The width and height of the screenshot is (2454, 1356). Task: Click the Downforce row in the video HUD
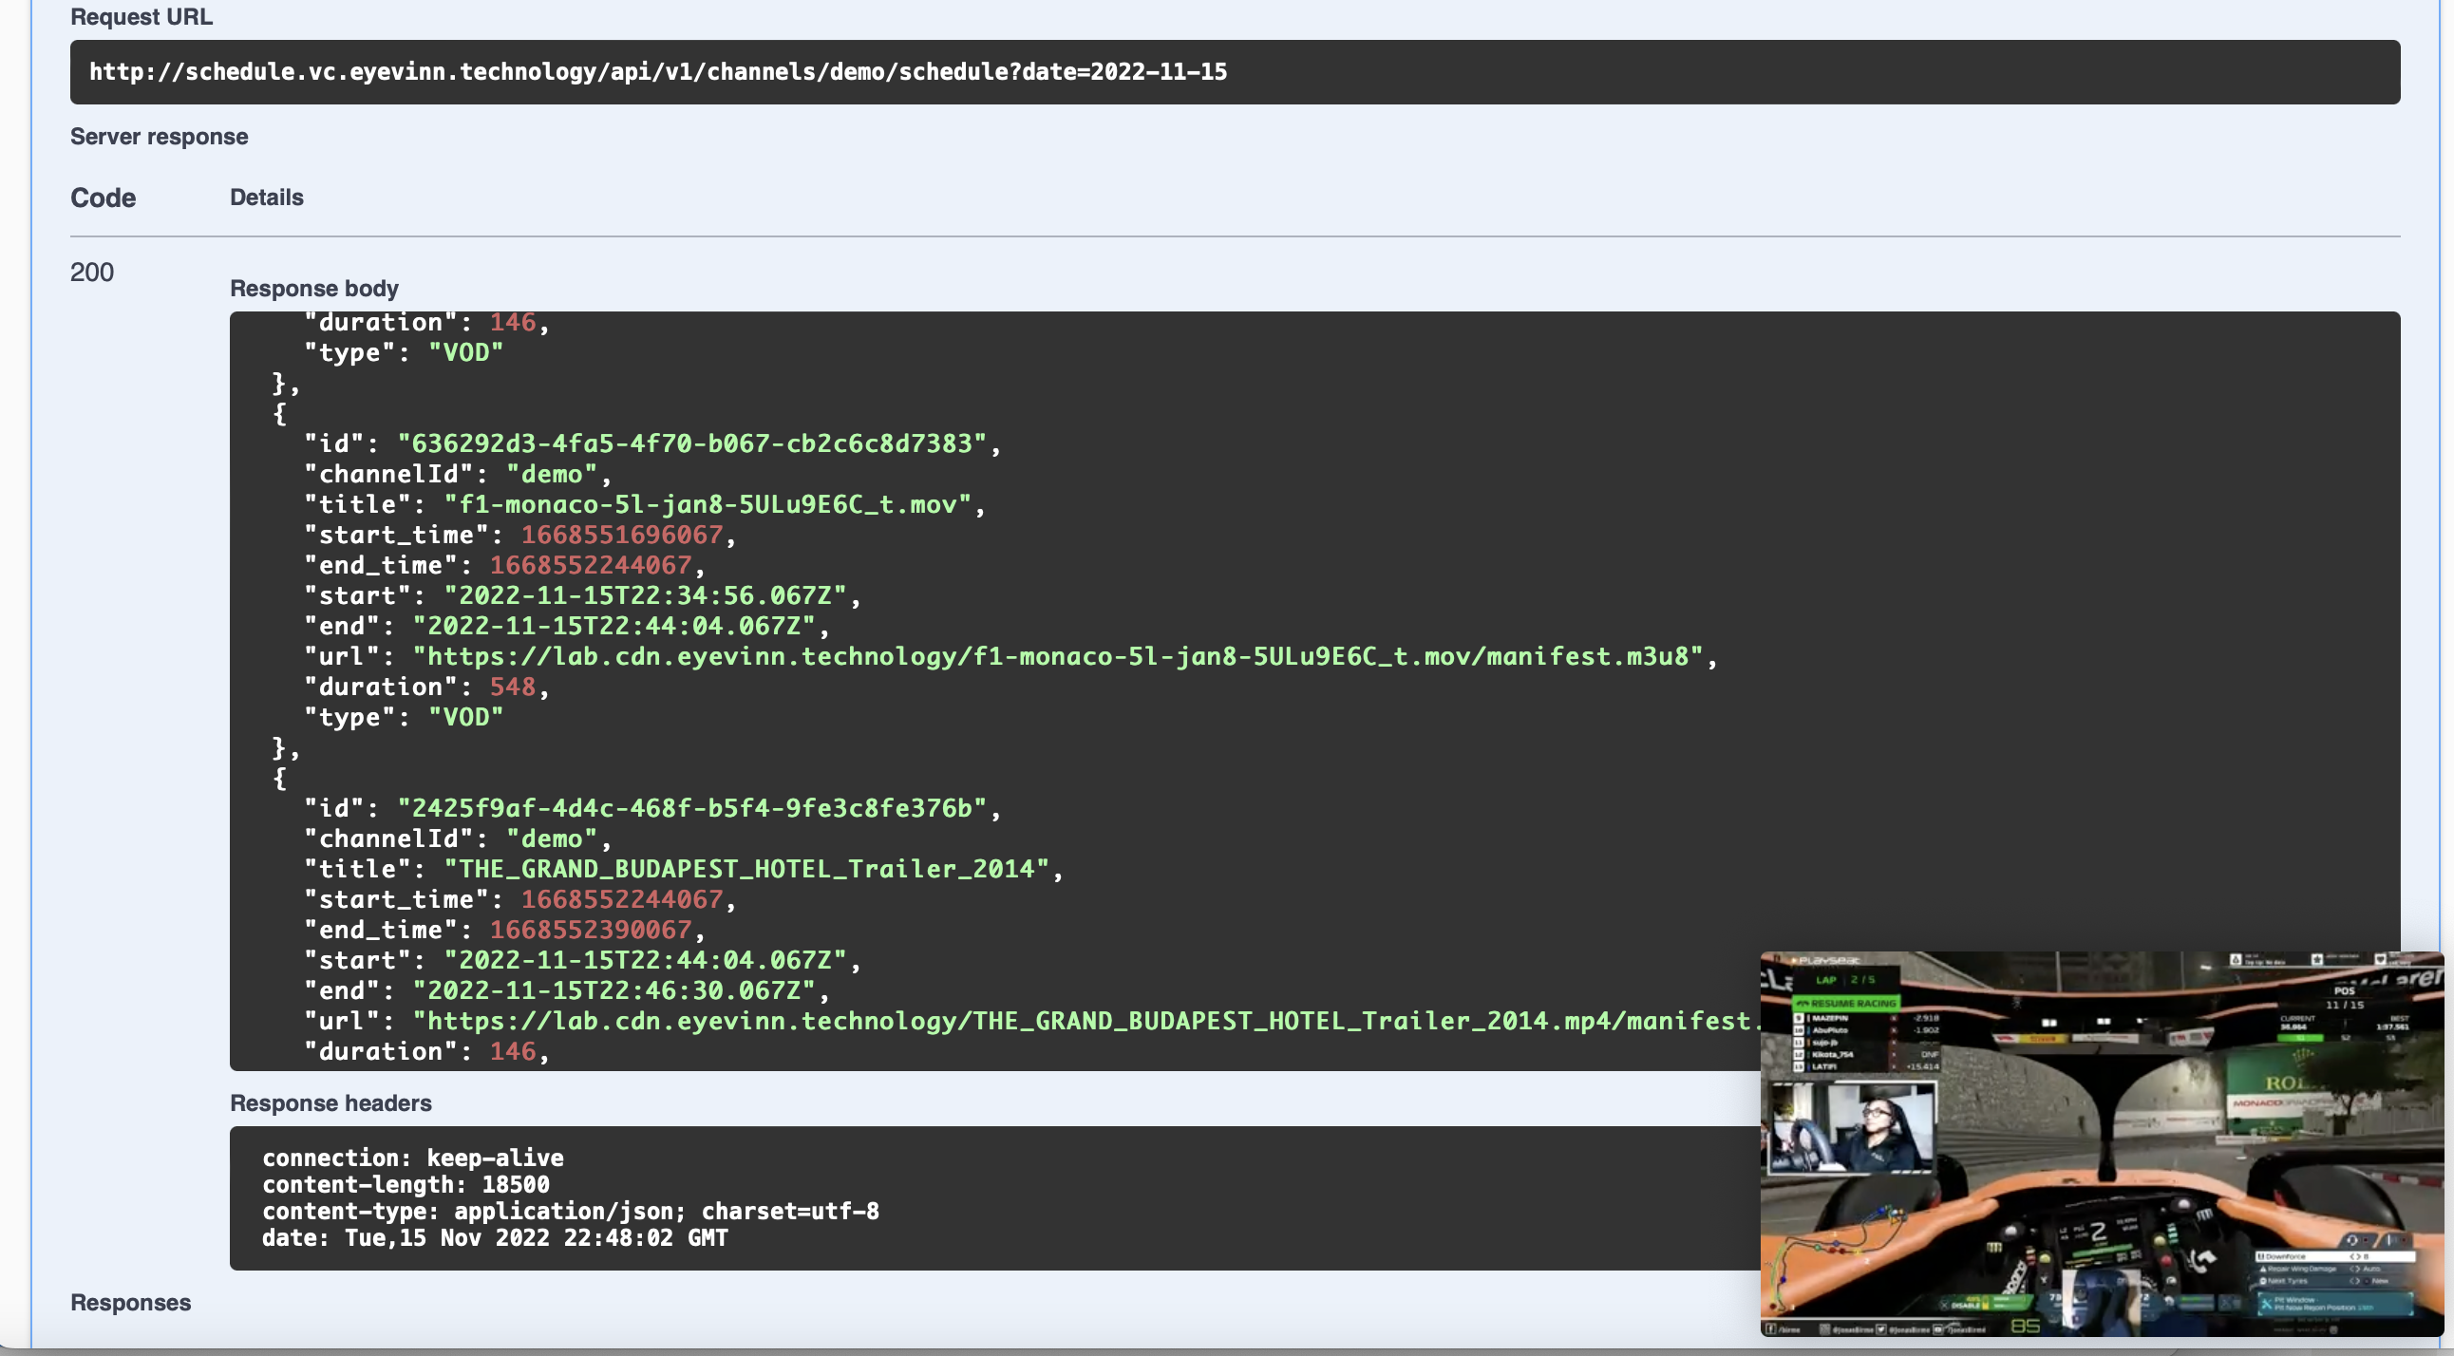[x=2334, y=1257]
